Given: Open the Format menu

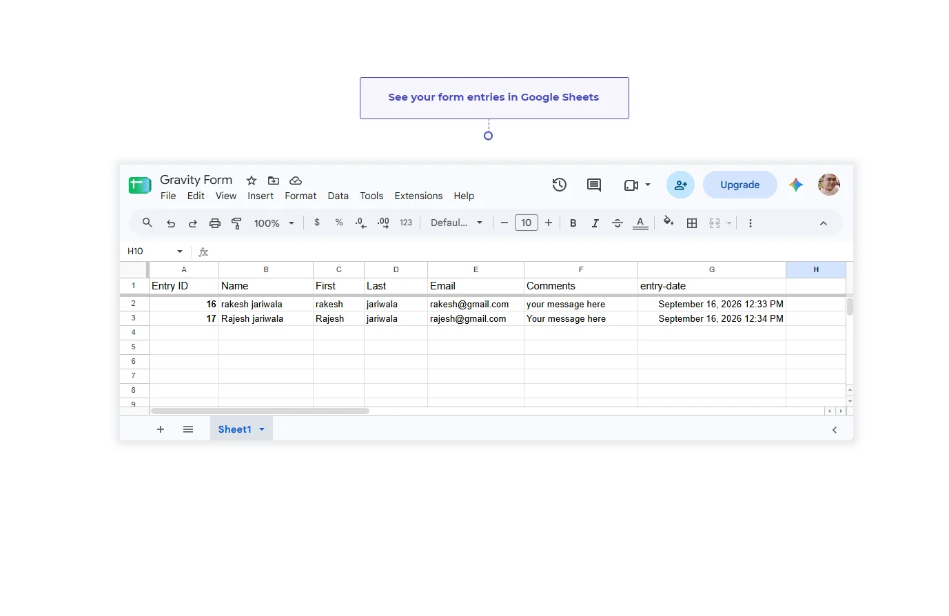Looking at the screenshot, I should point(300,196).
